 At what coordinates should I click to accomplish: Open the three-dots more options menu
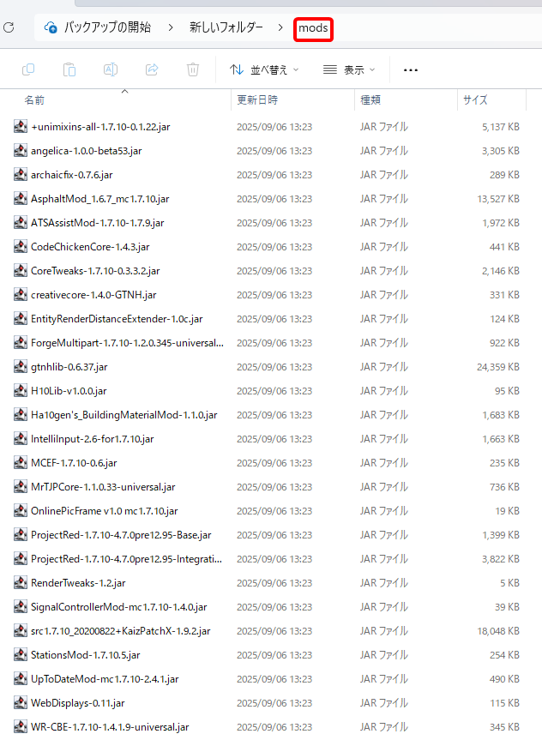[411, 70]
